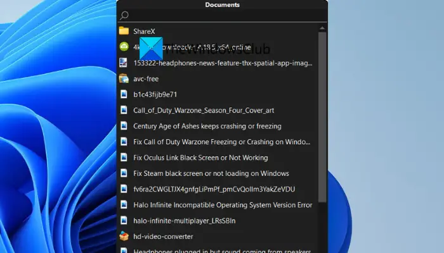
Task: Open Fix Oculus Link Black Screen file
Action: pyautogui.click(x=200, y=158)
